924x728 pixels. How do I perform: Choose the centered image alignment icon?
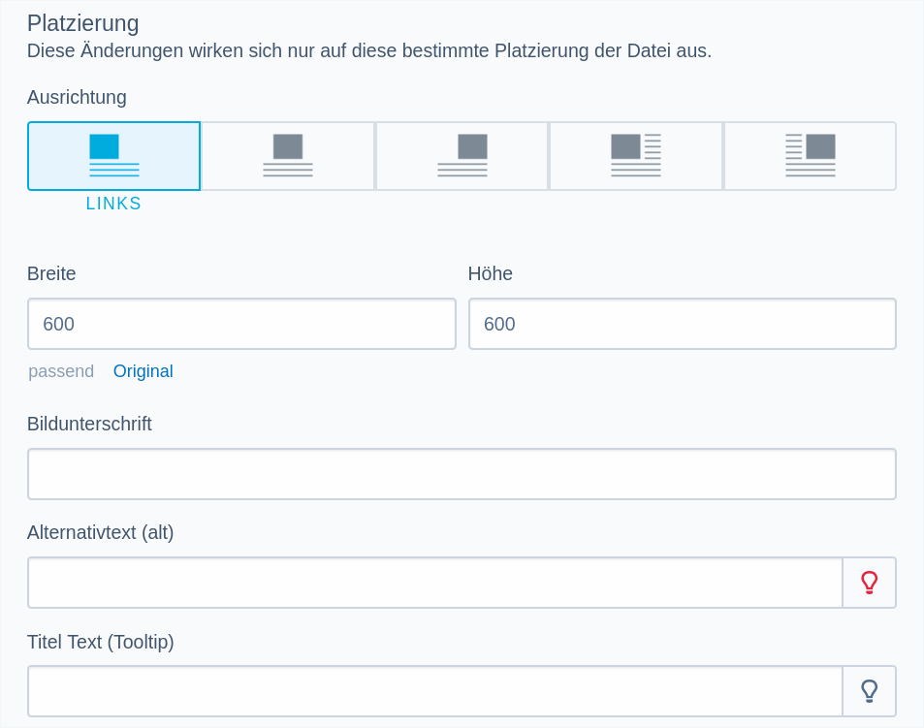[x=288, y=156]
